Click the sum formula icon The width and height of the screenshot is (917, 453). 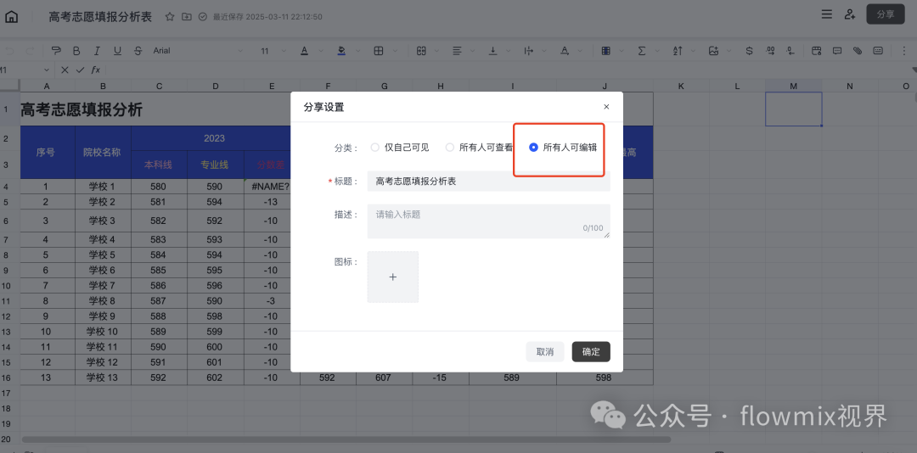click(x=642, y=51)
